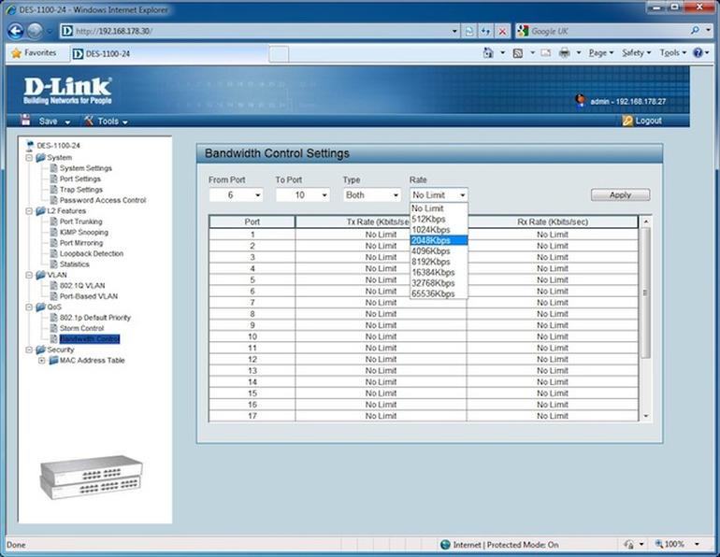Click the Logout link

point(648,121)
